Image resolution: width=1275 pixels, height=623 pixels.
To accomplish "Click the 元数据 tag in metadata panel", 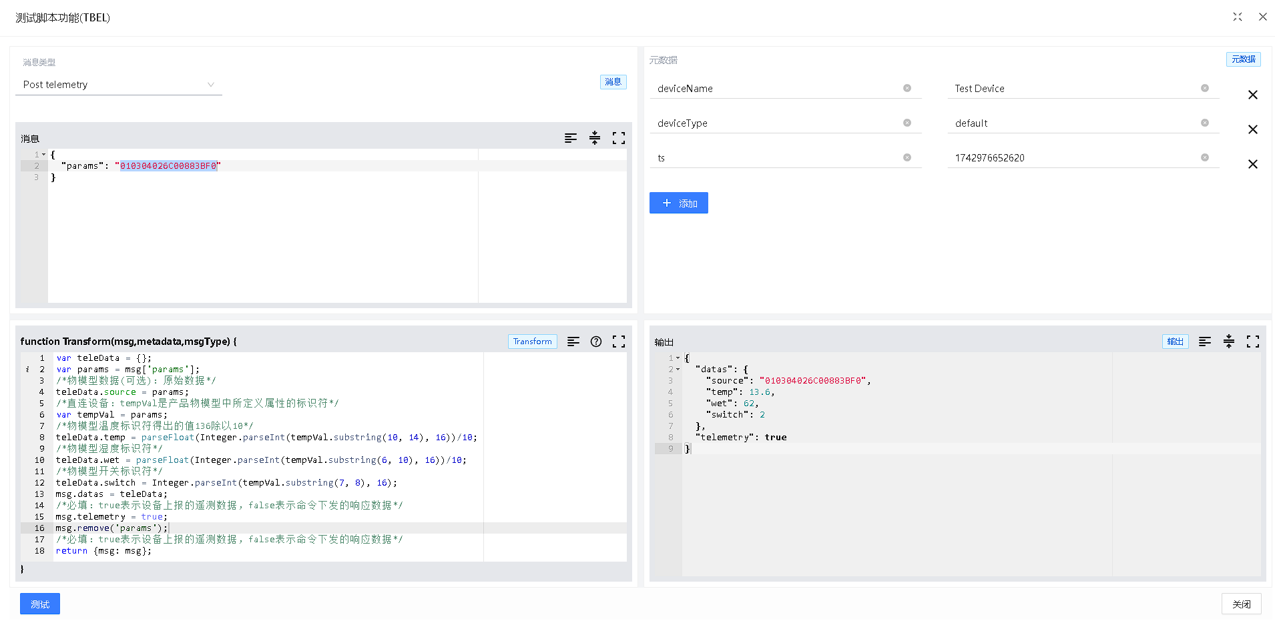I will [1243, 59].
